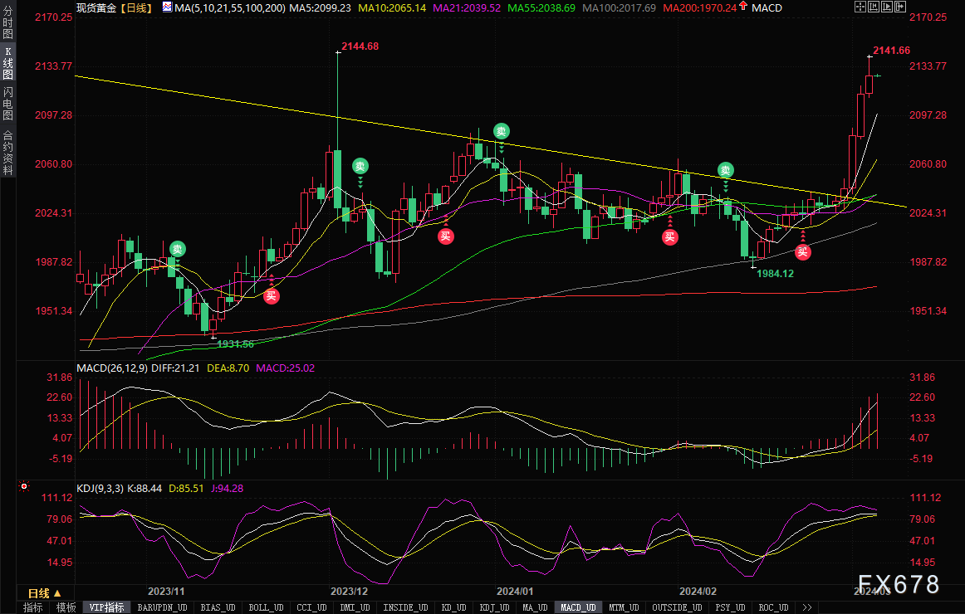965x614 pixels.
Task: Select the BOLL_UD indicator tab
Action: tap(266, 607)
